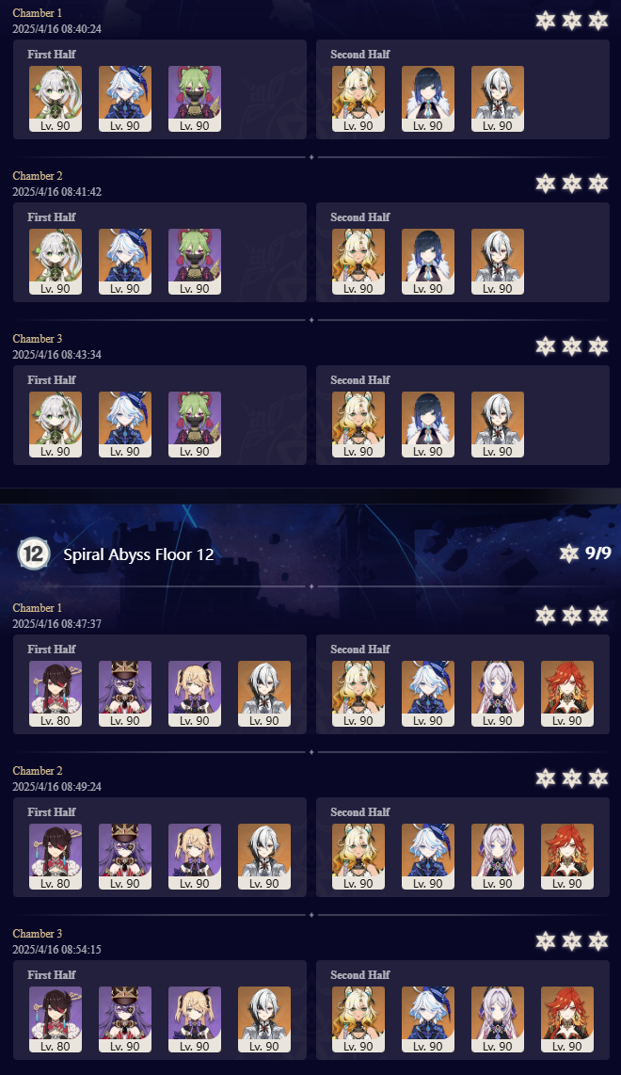Screen dimensions: 621x1075
Task: Click the star icon beside 9/9
Action: [x=569, y=553]
